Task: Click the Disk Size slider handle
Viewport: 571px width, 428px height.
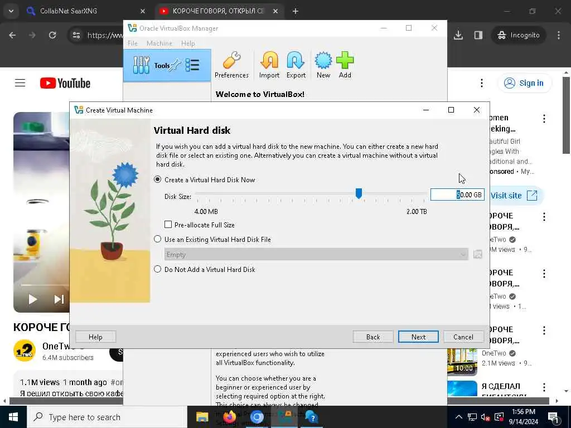Action: tap(359, 193)
